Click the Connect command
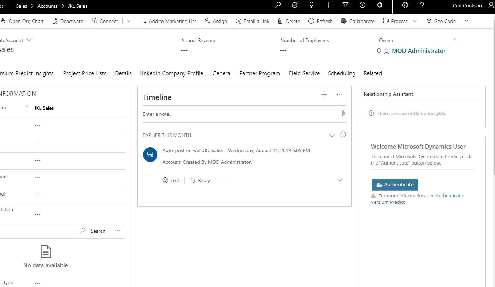This screenshot has height=287, width=495. coord(105,21)
